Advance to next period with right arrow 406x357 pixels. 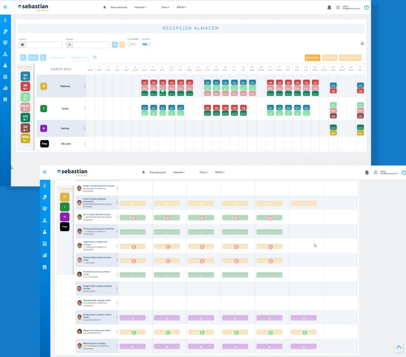tap(43, 58)
